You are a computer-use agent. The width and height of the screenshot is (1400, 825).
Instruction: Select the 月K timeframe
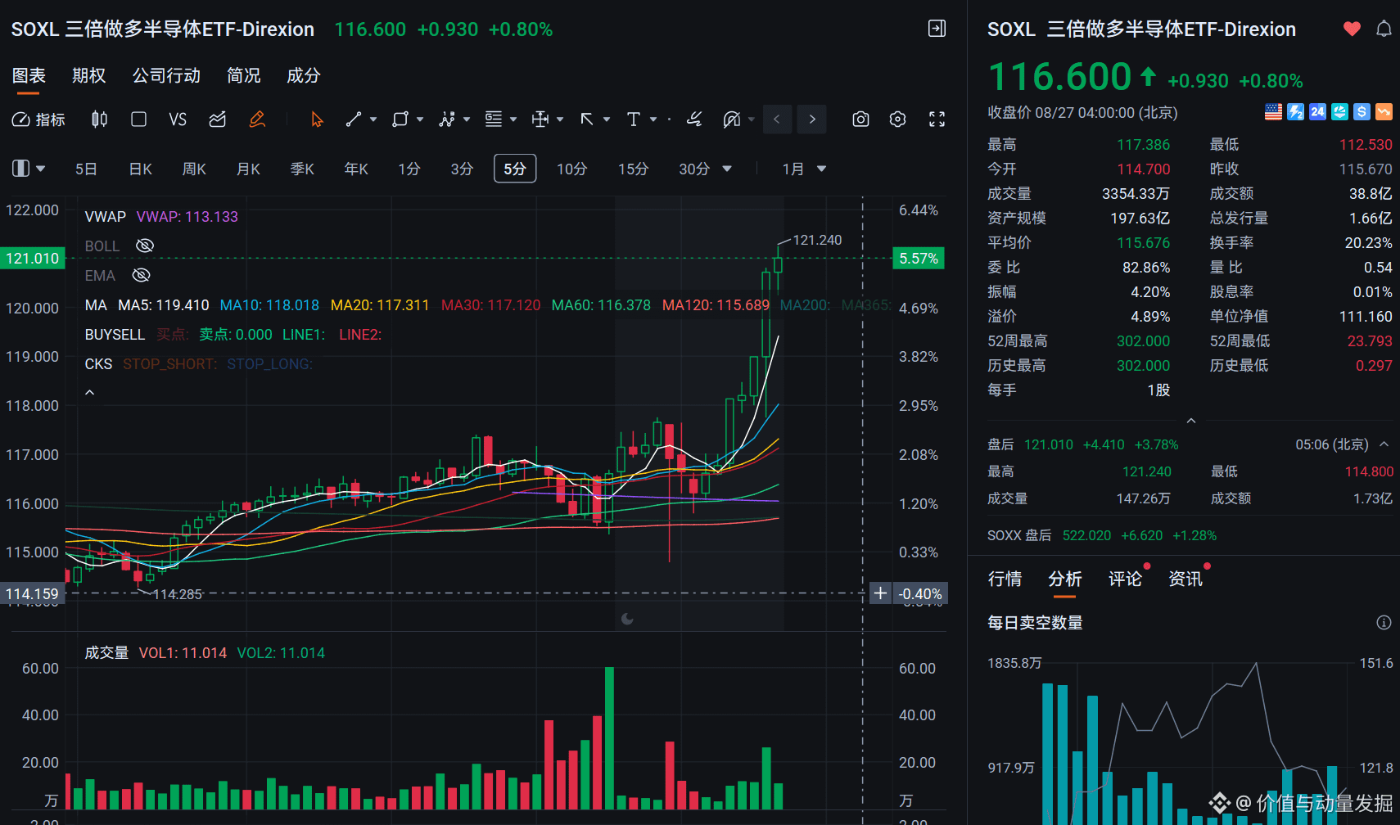(248, 169)
